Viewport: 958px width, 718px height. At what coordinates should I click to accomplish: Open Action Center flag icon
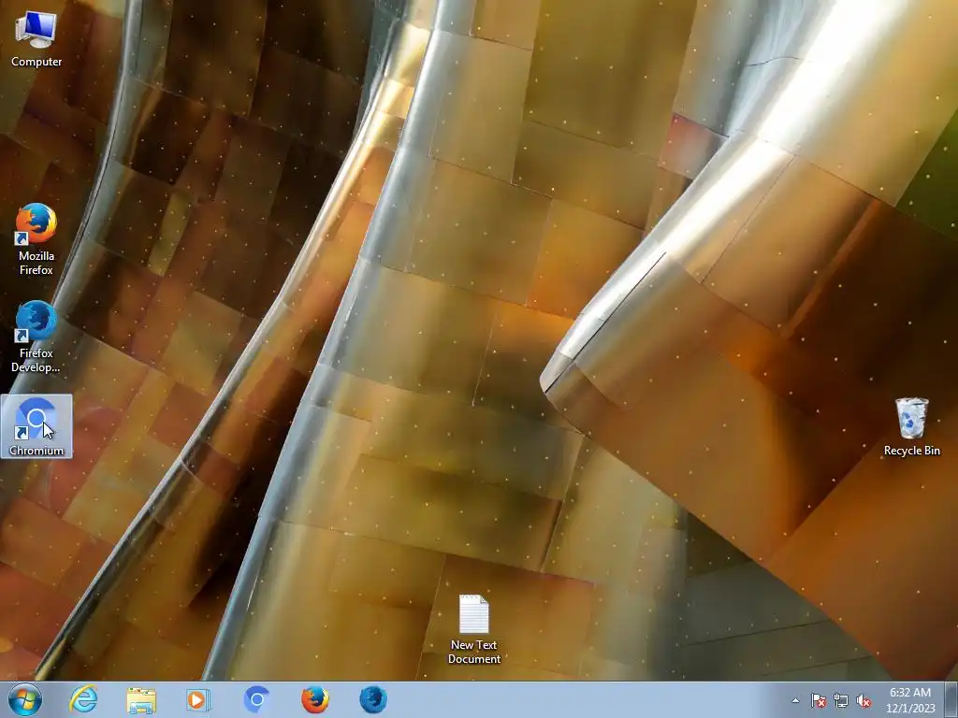[818, 700]
